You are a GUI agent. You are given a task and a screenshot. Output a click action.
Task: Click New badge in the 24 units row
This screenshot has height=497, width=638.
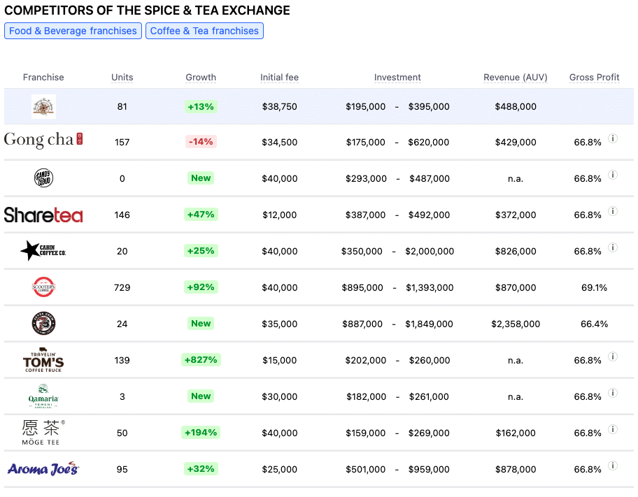201,324
